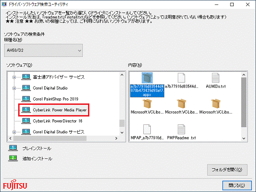Expand the 富士通アドバイザー サービス tree node
Screen dimensions: 256x192
[x=14, y=77]
